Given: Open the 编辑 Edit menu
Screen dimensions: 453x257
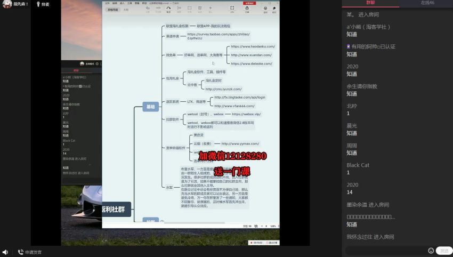Looking at the screenshot, I should pyautogui.click(x=115, y=3).
